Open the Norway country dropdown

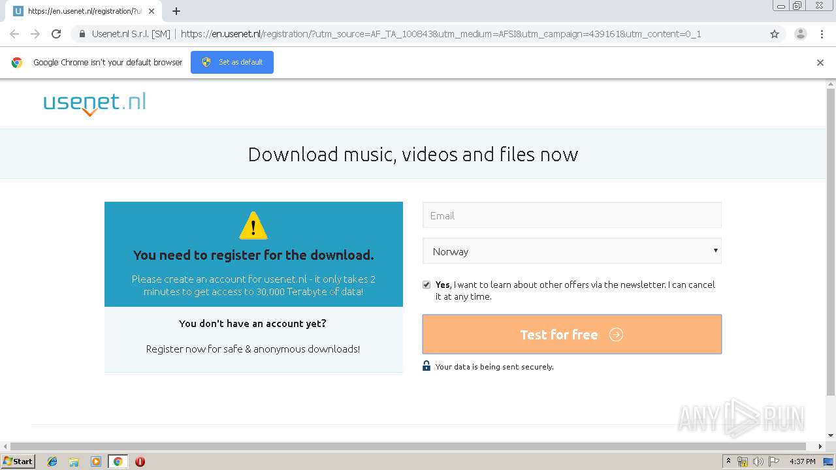click(572, 251)
